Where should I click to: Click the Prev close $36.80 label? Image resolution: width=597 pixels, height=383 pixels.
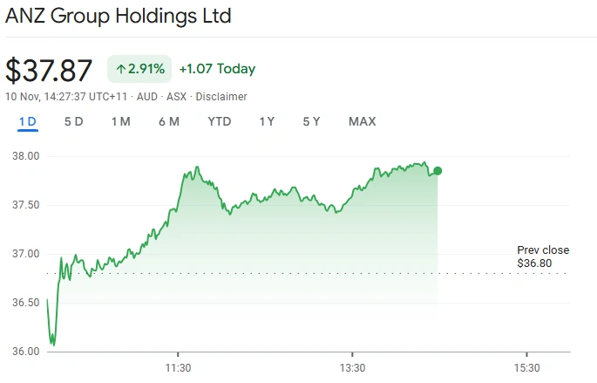(x=543, y=256)
